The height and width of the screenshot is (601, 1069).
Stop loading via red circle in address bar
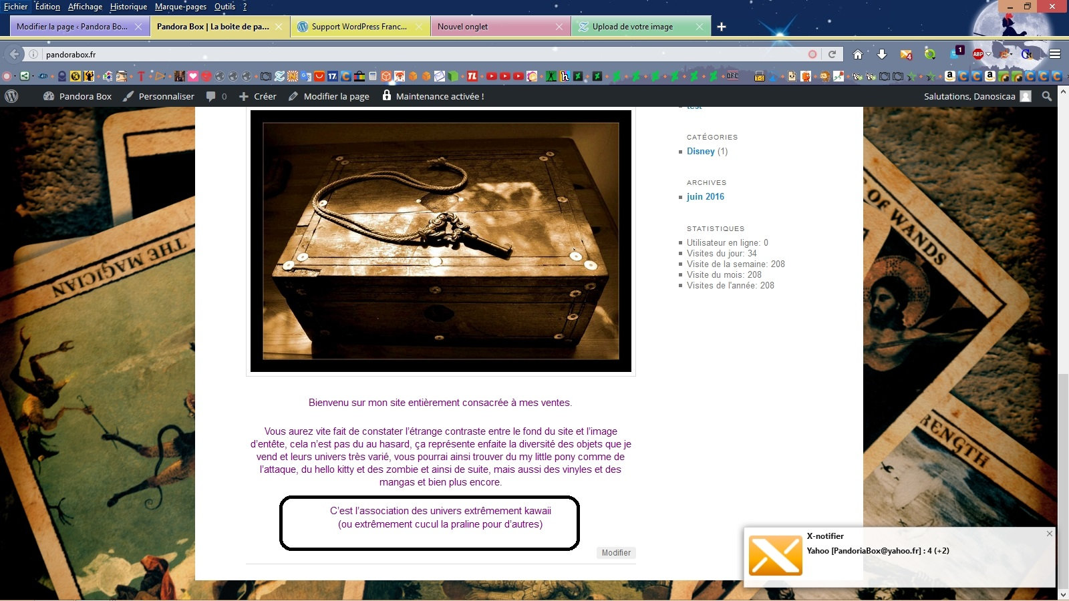pyautogui.click(x=812, y=54)
